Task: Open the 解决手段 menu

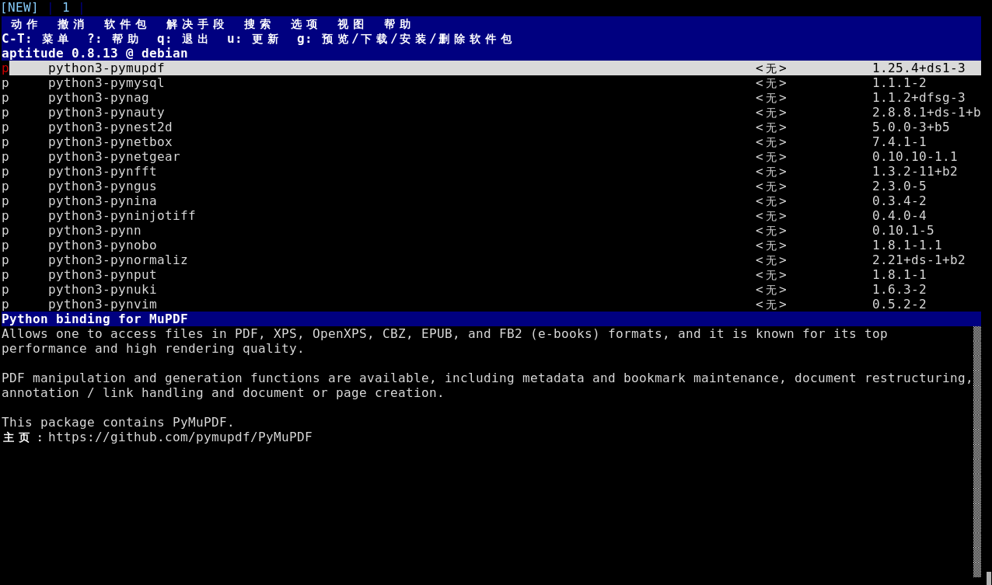Action: click(x=195, y=24)
